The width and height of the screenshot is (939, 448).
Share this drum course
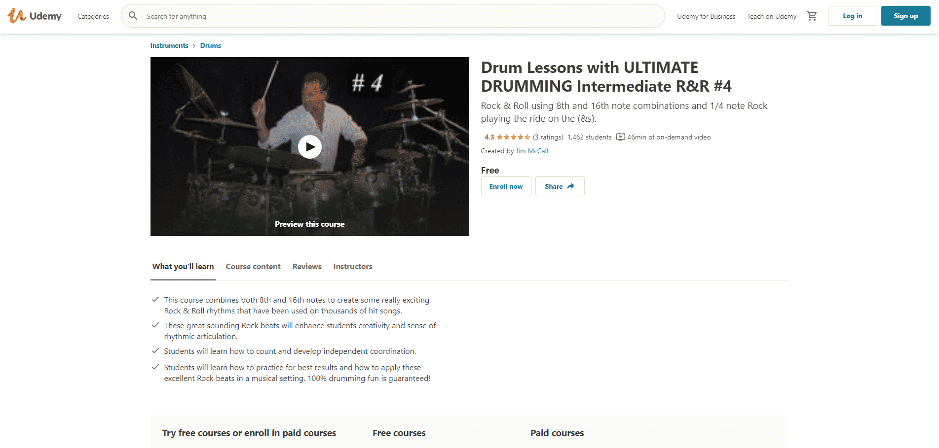[x=560, y=186]
